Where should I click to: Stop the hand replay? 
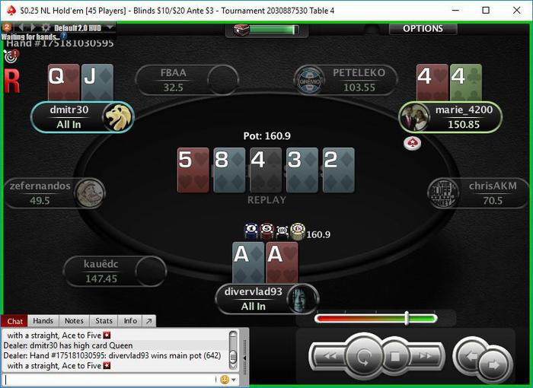394,357
